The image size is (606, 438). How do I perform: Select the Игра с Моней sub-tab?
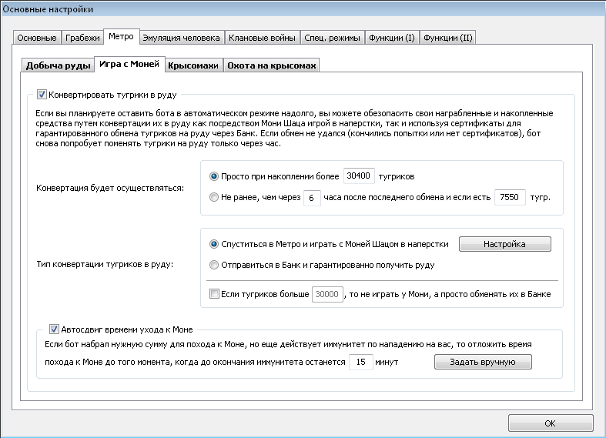pos(129,64)
